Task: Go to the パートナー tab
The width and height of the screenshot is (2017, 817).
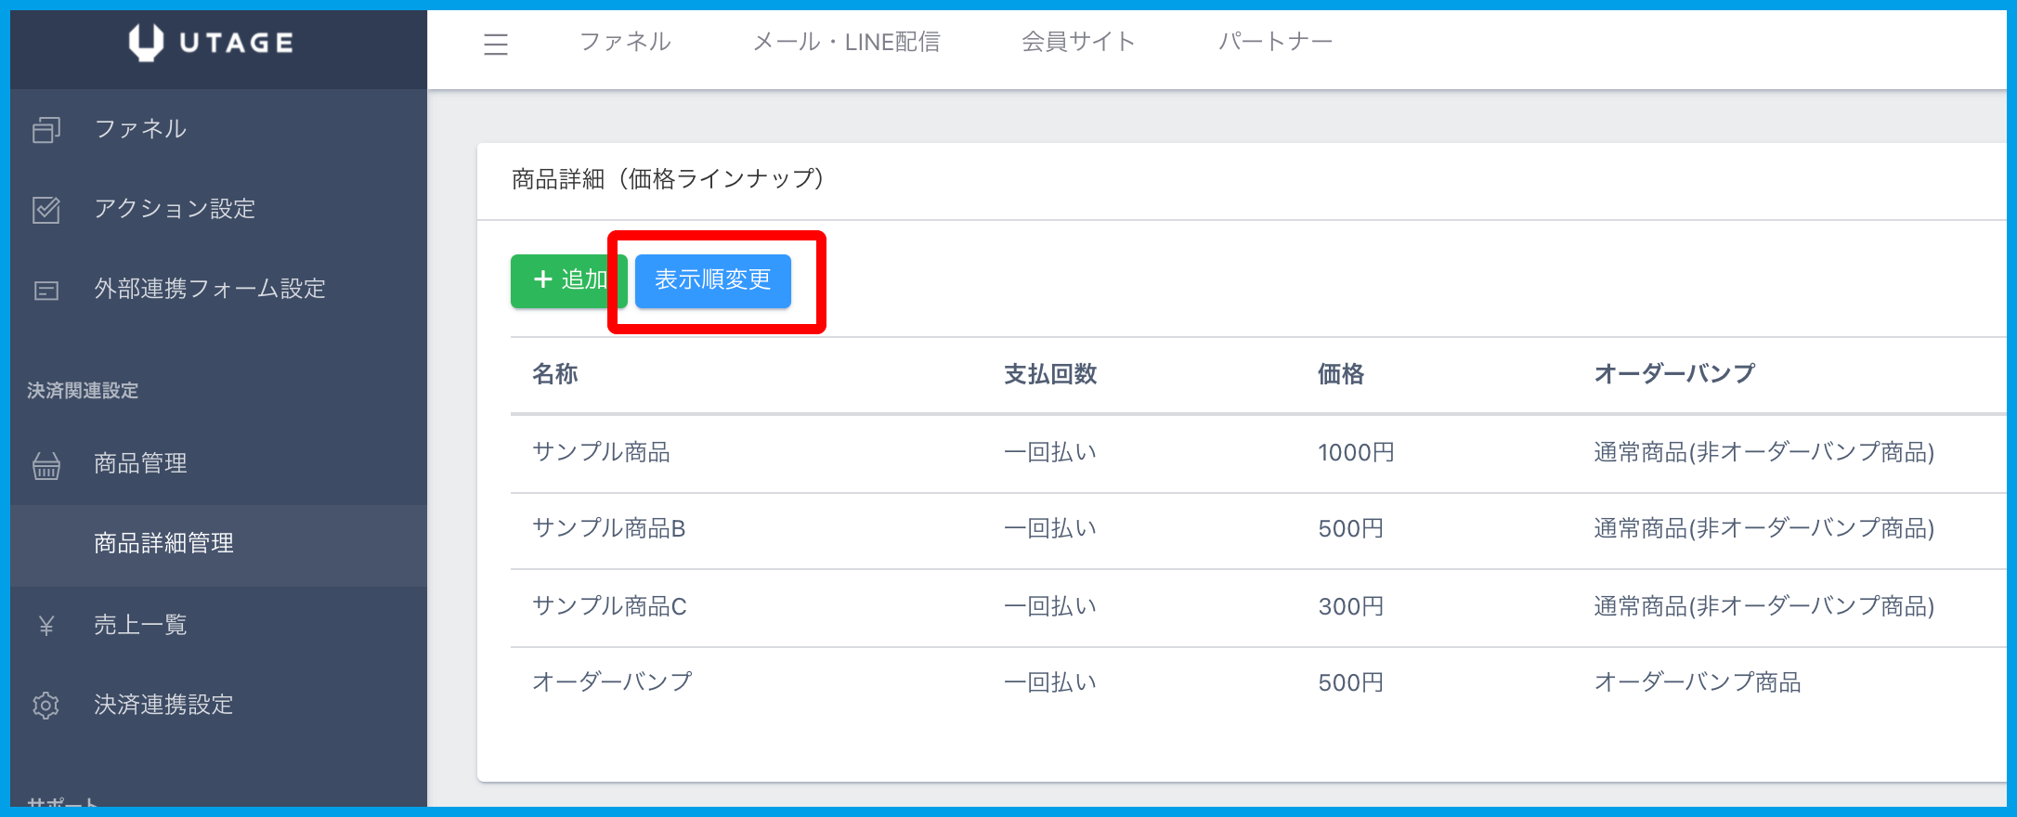Action: pos(1275,42)
